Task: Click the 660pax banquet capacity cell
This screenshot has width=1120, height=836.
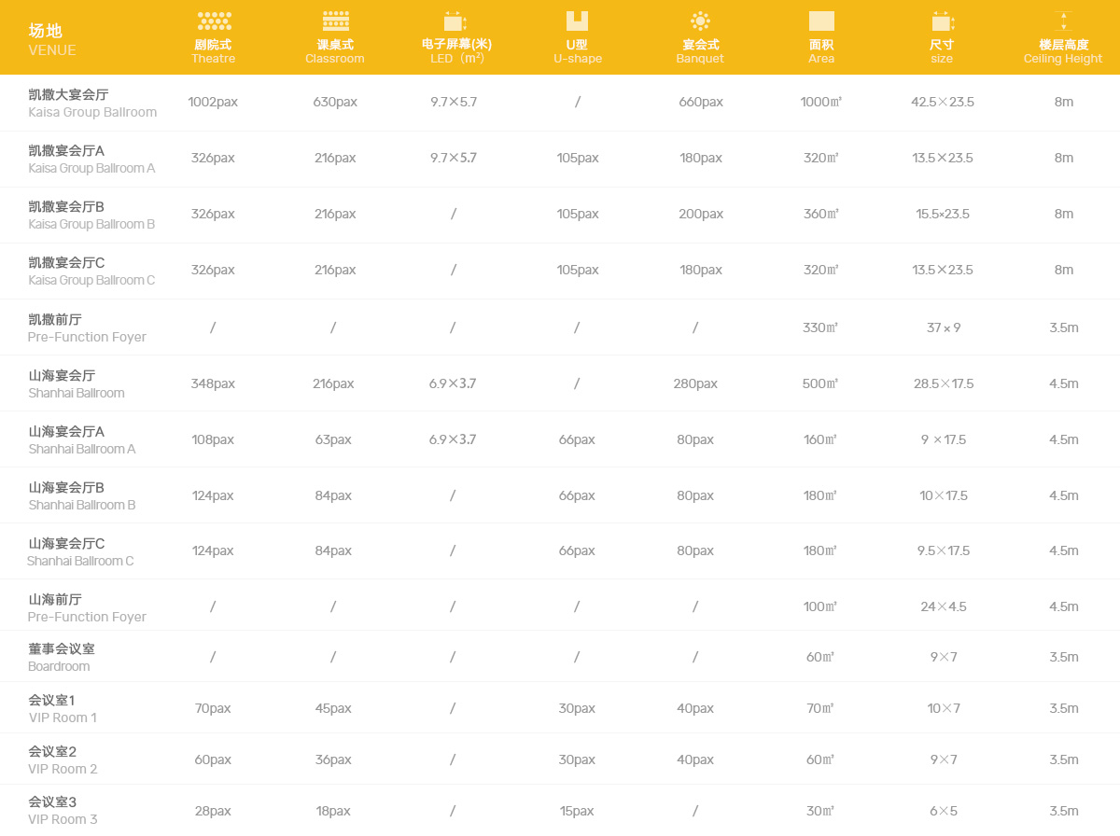Action: [x=701, y=102]
